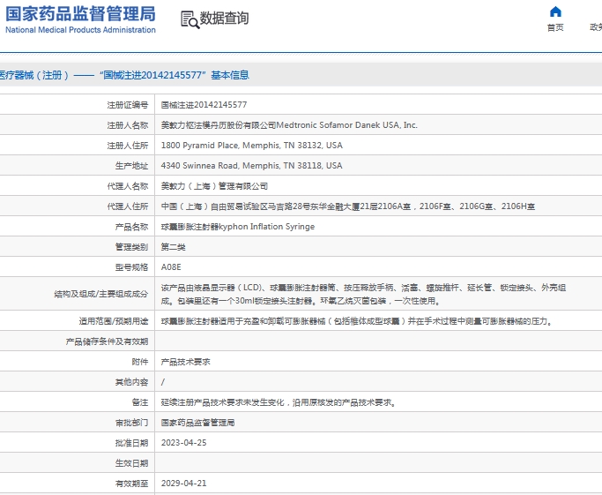Click the 数据查询 magnifier document icon

click(190, 19)
